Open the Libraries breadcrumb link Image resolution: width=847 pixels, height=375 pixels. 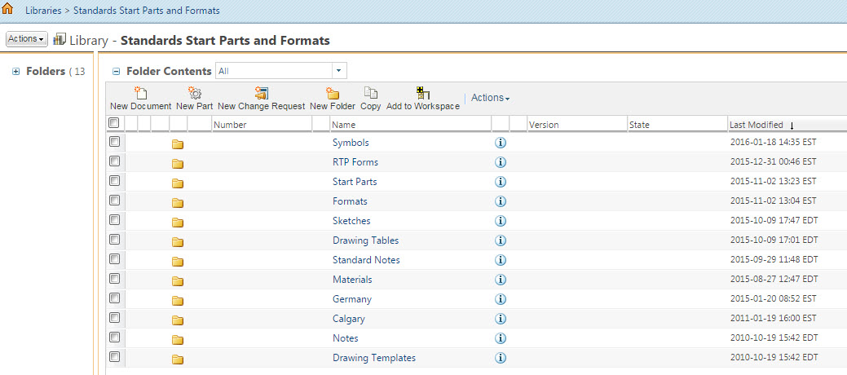point(43,11)
